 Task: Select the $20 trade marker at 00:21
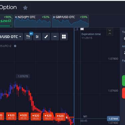(x=48, y=117)
